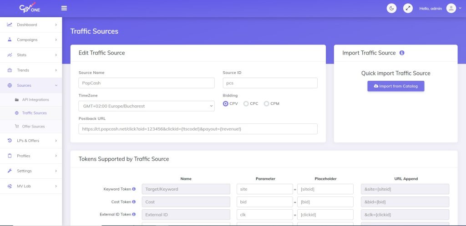Click the Profiles clipboard icon
The image size is (466, 226).
tap(10, 156)
